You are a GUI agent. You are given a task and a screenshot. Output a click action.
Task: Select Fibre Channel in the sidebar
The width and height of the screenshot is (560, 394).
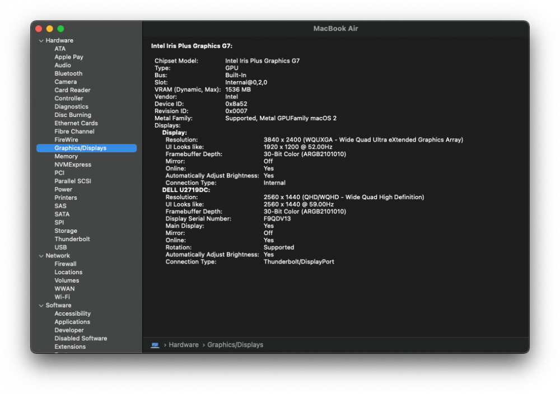click(74, 132)
